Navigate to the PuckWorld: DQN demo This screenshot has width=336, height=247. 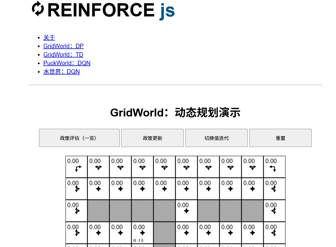click(67, 63)
